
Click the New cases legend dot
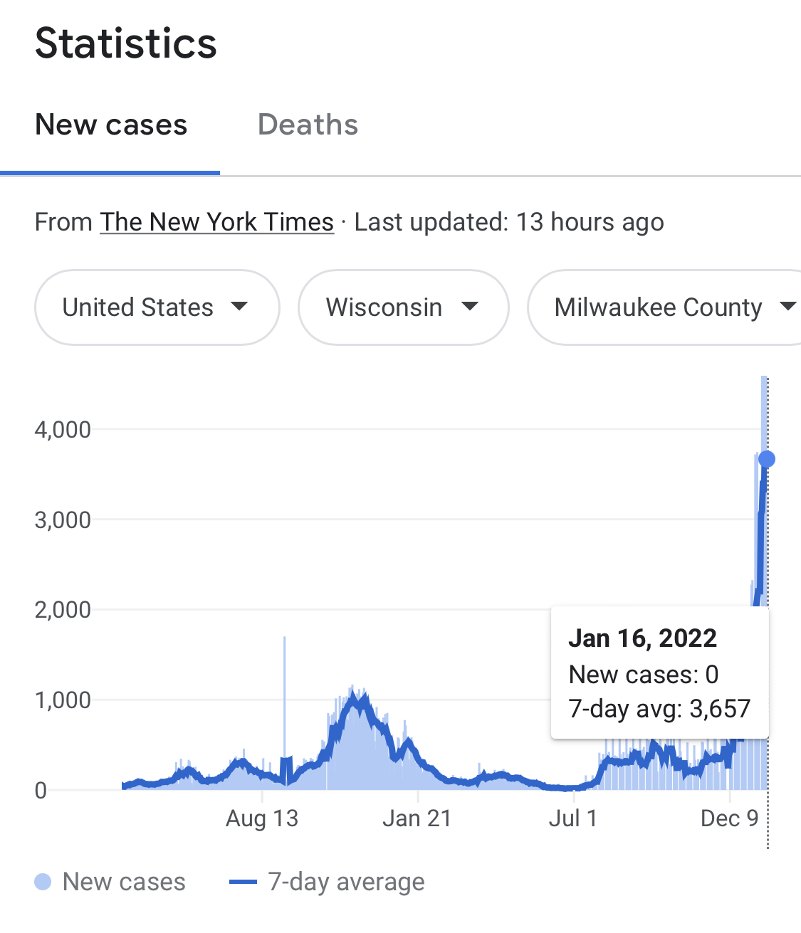(x=43, y=882)
